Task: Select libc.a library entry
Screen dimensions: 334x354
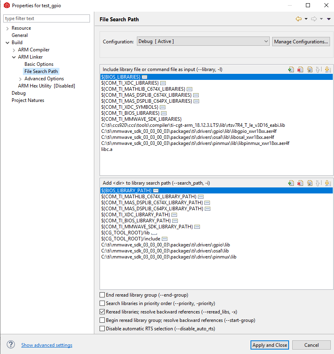Action: [107, 149]
